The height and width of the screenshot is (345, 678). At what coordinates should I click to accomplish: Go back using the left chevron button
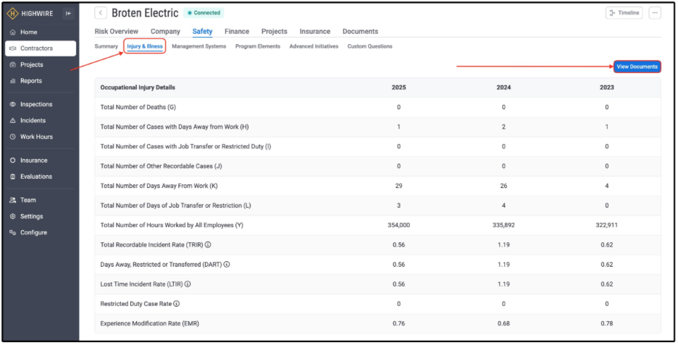point(101,13)
